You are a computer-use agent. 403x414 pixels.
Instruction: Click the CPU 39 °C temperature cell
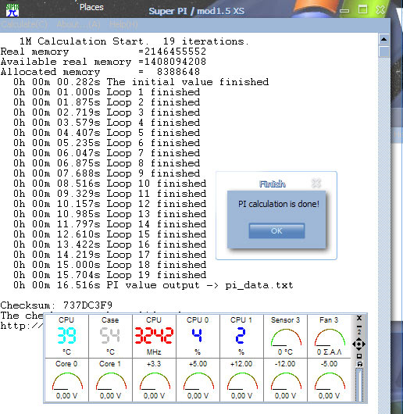point(66,336)
